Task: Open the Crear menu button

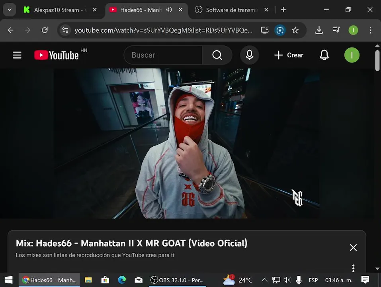Action: [289, 55]
